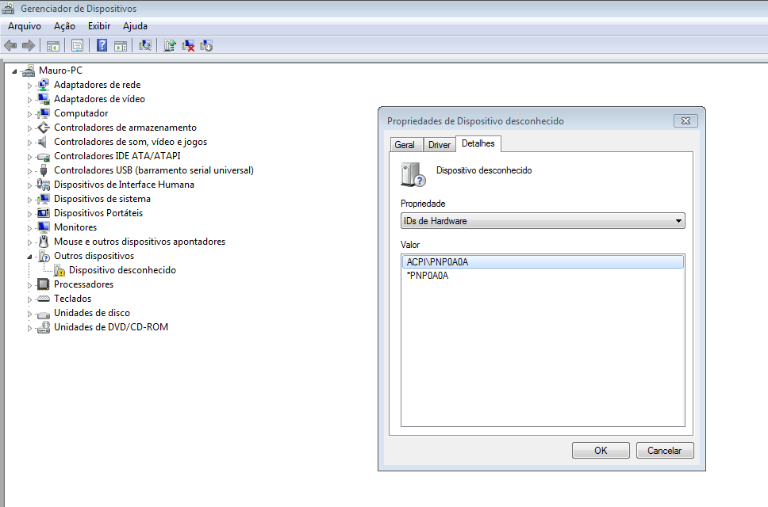Viewport: 768px width, 507px height.
Task: Collapse the Mauro-PC root node
Action: pos(14,71)
